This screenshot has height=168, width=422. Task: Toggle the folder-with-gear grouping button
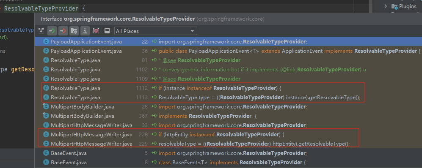coord(74,31)
